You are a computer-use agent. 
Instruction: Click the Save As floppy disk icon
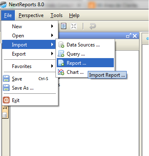[6, 88]
